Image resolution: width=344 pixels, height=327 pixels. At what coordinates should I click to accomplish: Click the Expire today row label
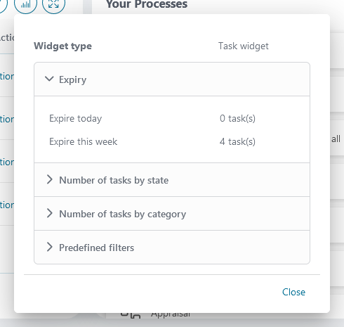(x=75, y=118)
